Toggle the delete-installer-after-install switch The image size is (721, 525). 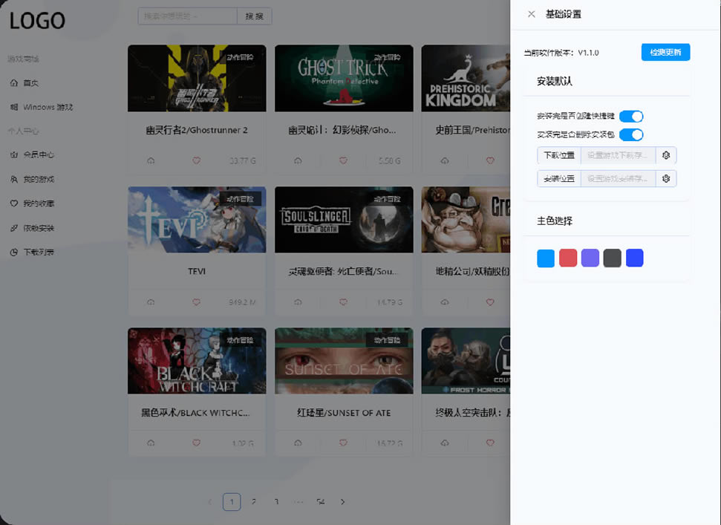tap(631, 135)
